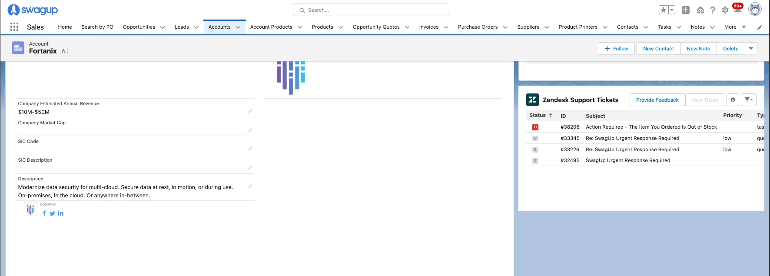Click New Note button
770x276 pixels.
pyautogui.click(x=698, y=49)
